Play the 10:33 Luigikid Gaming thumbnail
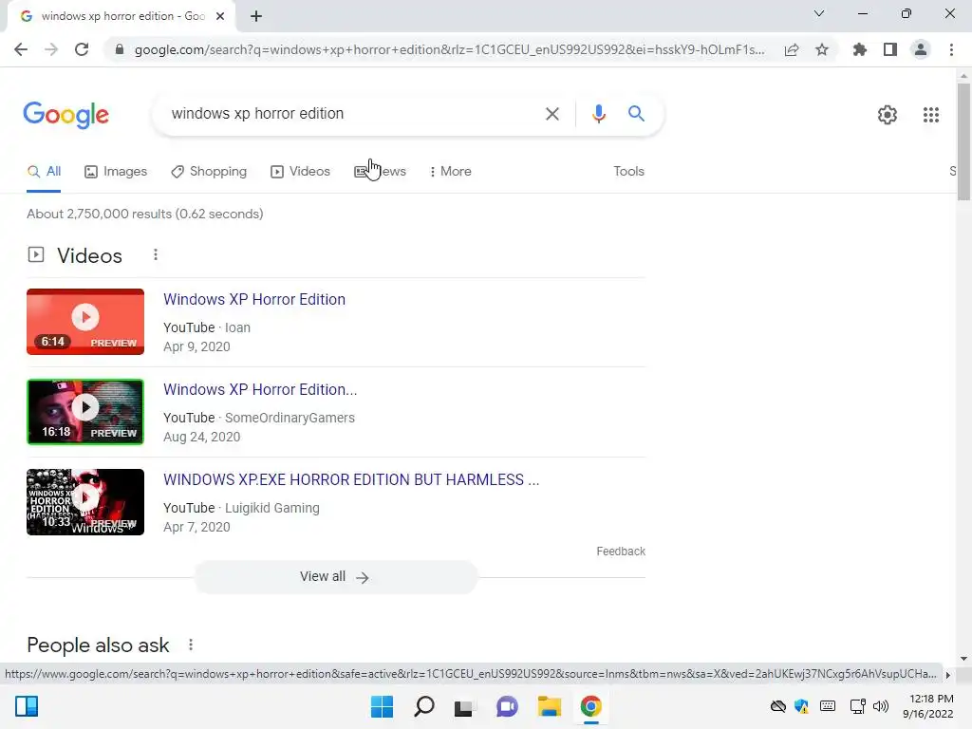The height and width of the screenshot is (729, 972). coord(85,502)
